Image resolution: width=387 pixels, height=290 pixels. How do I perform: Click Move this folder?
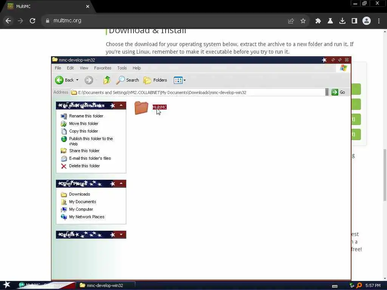point(84,123)
